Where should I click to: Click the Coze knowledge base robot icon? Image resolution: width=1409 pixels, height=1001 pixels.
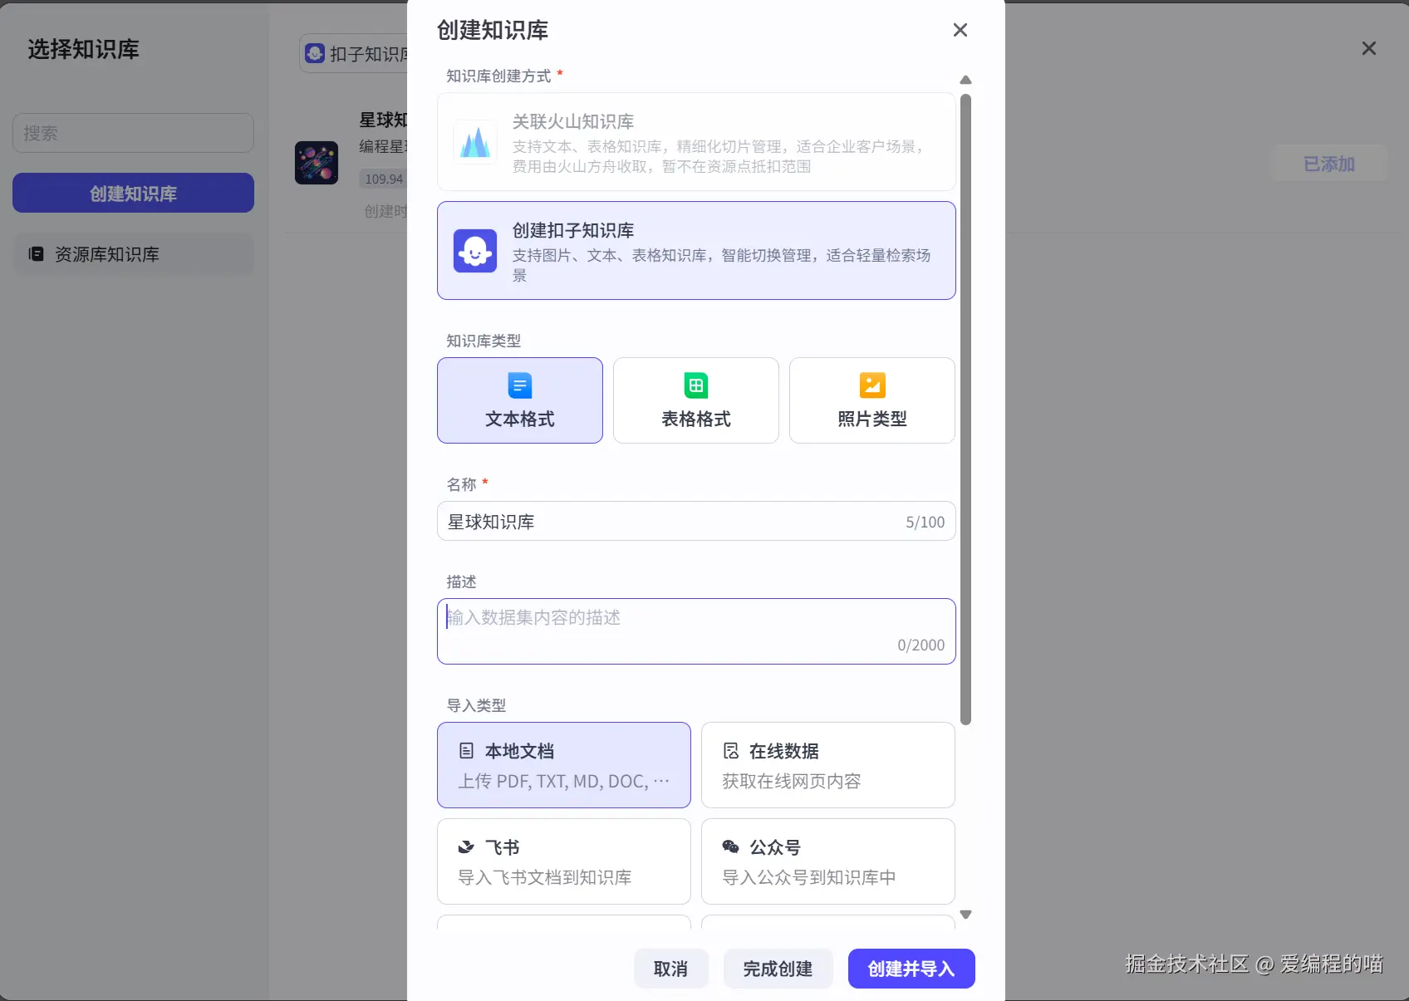click(x=475, y=251)
